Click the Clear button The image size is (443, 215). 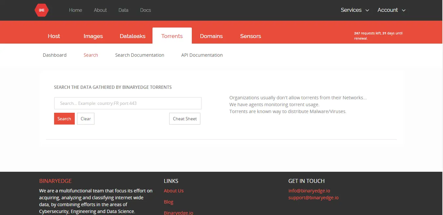coord(86,119)
